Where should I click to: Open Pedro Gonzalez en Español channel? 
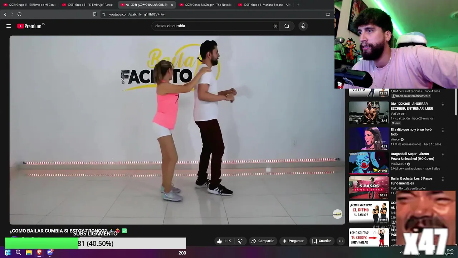(408, 188)
